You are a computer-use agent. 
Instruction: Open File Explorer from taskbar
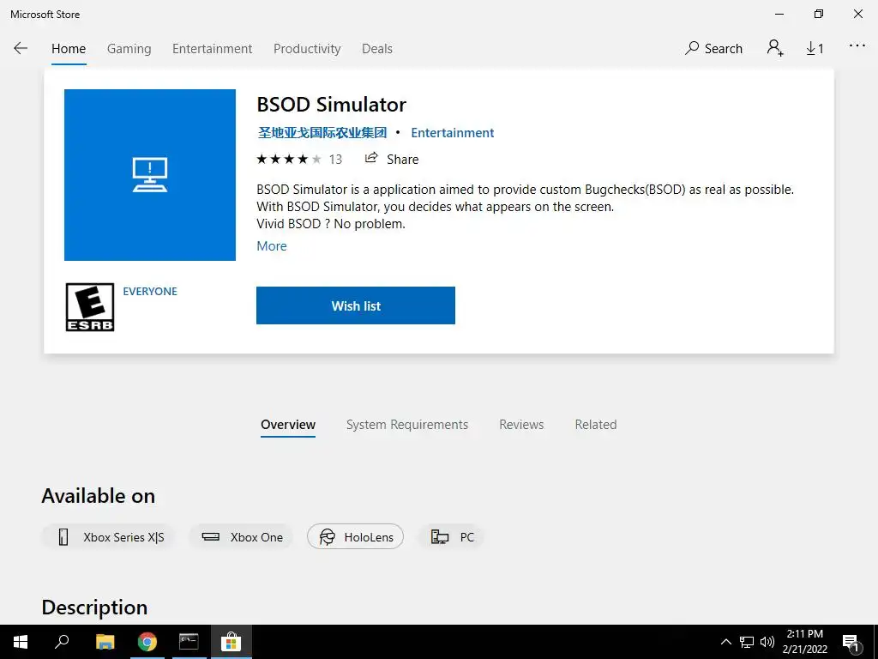pyautogui.click(x=105, y=642)
